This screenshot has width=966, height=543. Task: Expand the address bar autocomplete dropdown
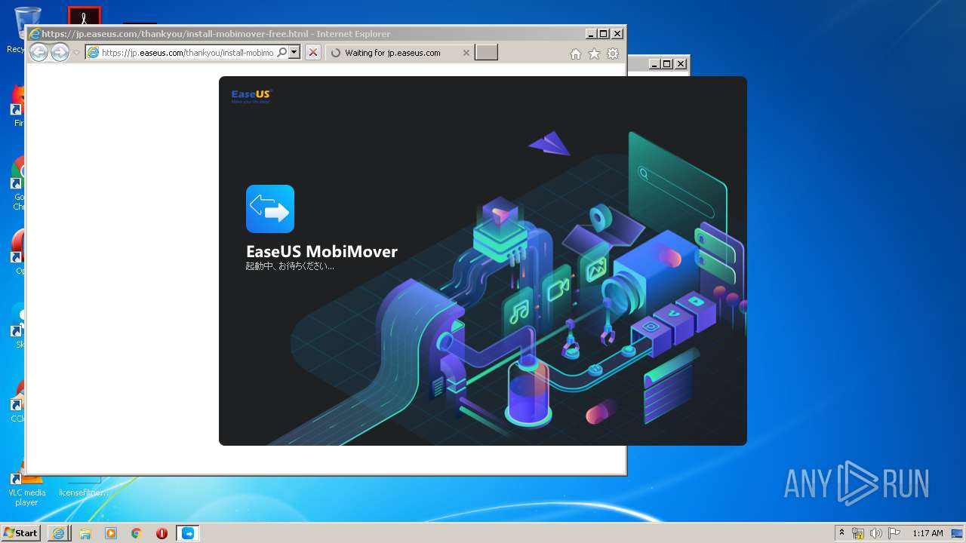(x=295, y=52)
